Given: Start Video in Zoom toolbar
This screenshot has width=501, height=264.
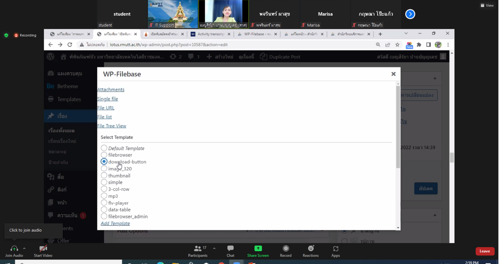Looking at the screenshot, I should [x=43, y=251].
